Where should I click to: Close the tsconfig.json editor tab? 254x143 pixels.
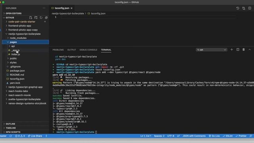click(71, 8)
